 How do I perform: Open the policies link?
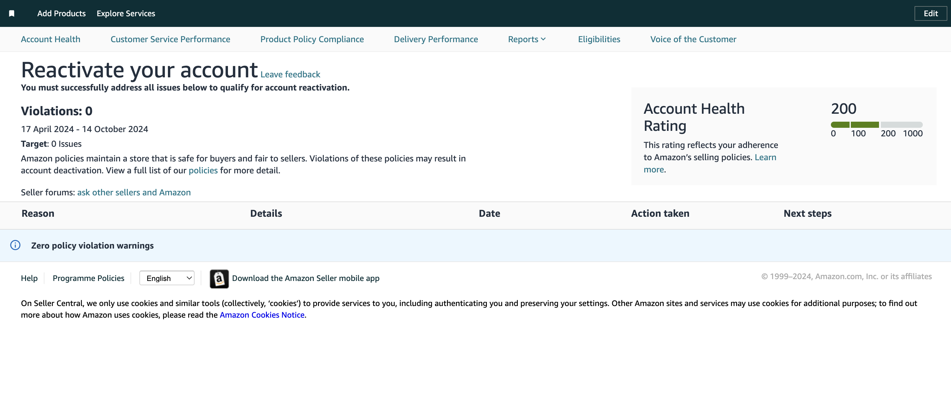coord(203,170)
